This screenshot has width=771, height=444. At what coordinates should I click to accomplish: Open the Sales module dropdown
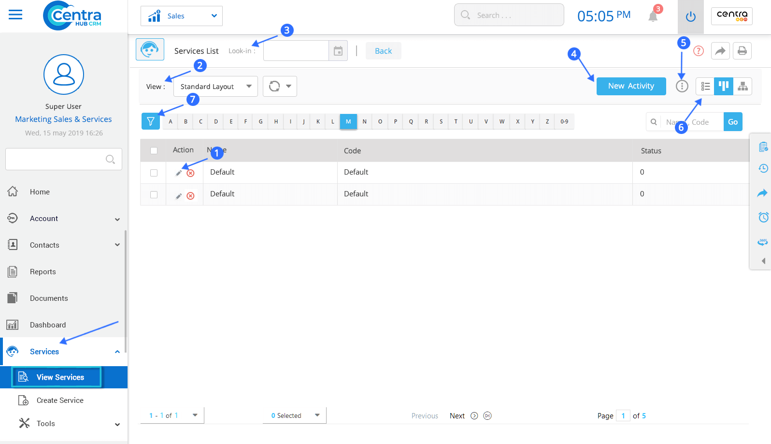point(182,16)
